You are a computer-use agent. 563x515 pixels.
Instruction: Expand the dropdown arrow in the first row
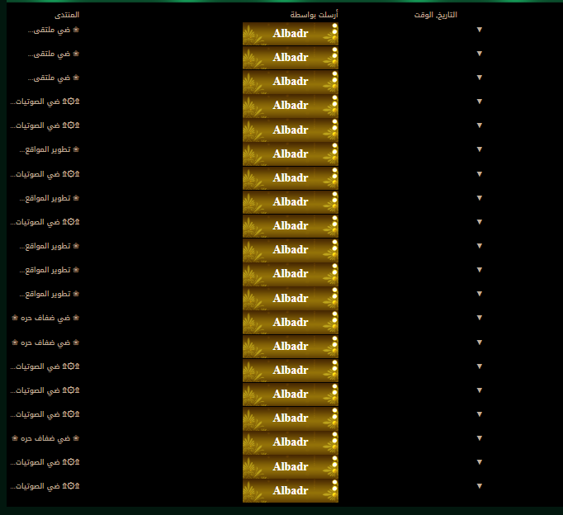pos(480,30)
